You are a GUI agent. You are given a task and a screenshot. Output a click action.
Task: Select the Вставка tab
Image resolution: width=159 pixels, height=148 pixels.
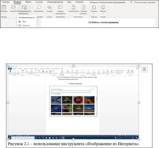17,2
